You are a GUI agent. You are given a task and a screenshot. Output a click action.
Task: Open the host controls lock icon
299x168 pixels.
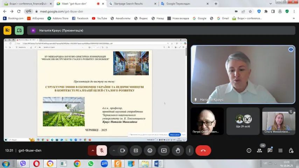click(x=291, y=150)
